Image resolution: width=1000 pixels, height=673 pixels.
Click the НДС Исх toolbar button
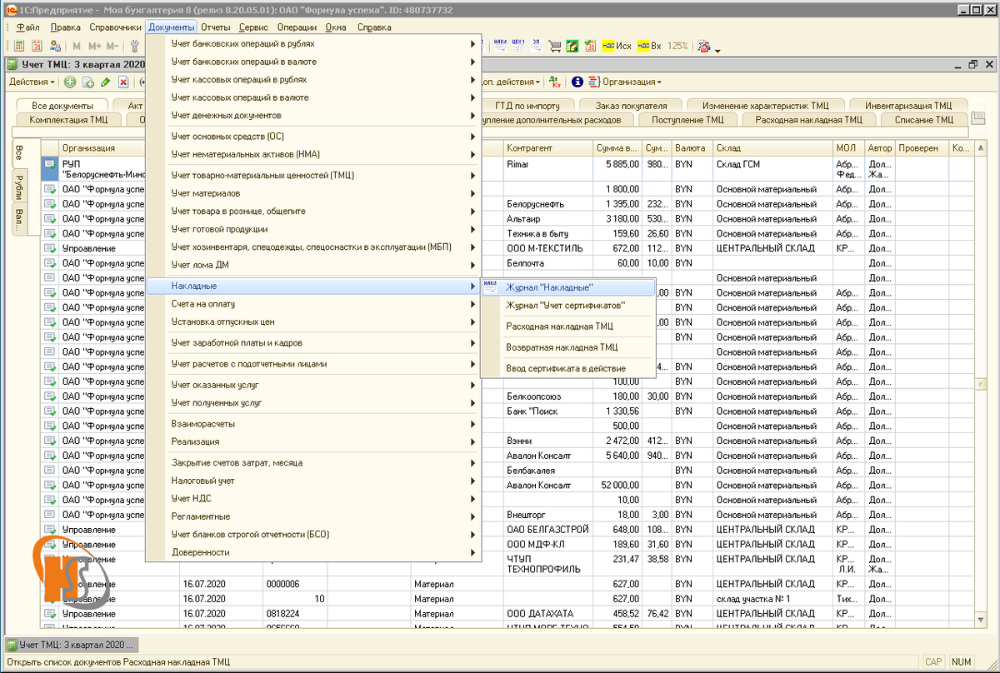click(x=617, y=46)
